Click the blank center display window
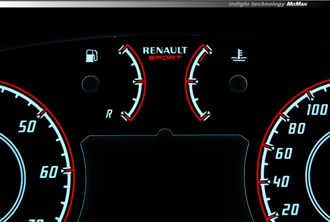 165,178
